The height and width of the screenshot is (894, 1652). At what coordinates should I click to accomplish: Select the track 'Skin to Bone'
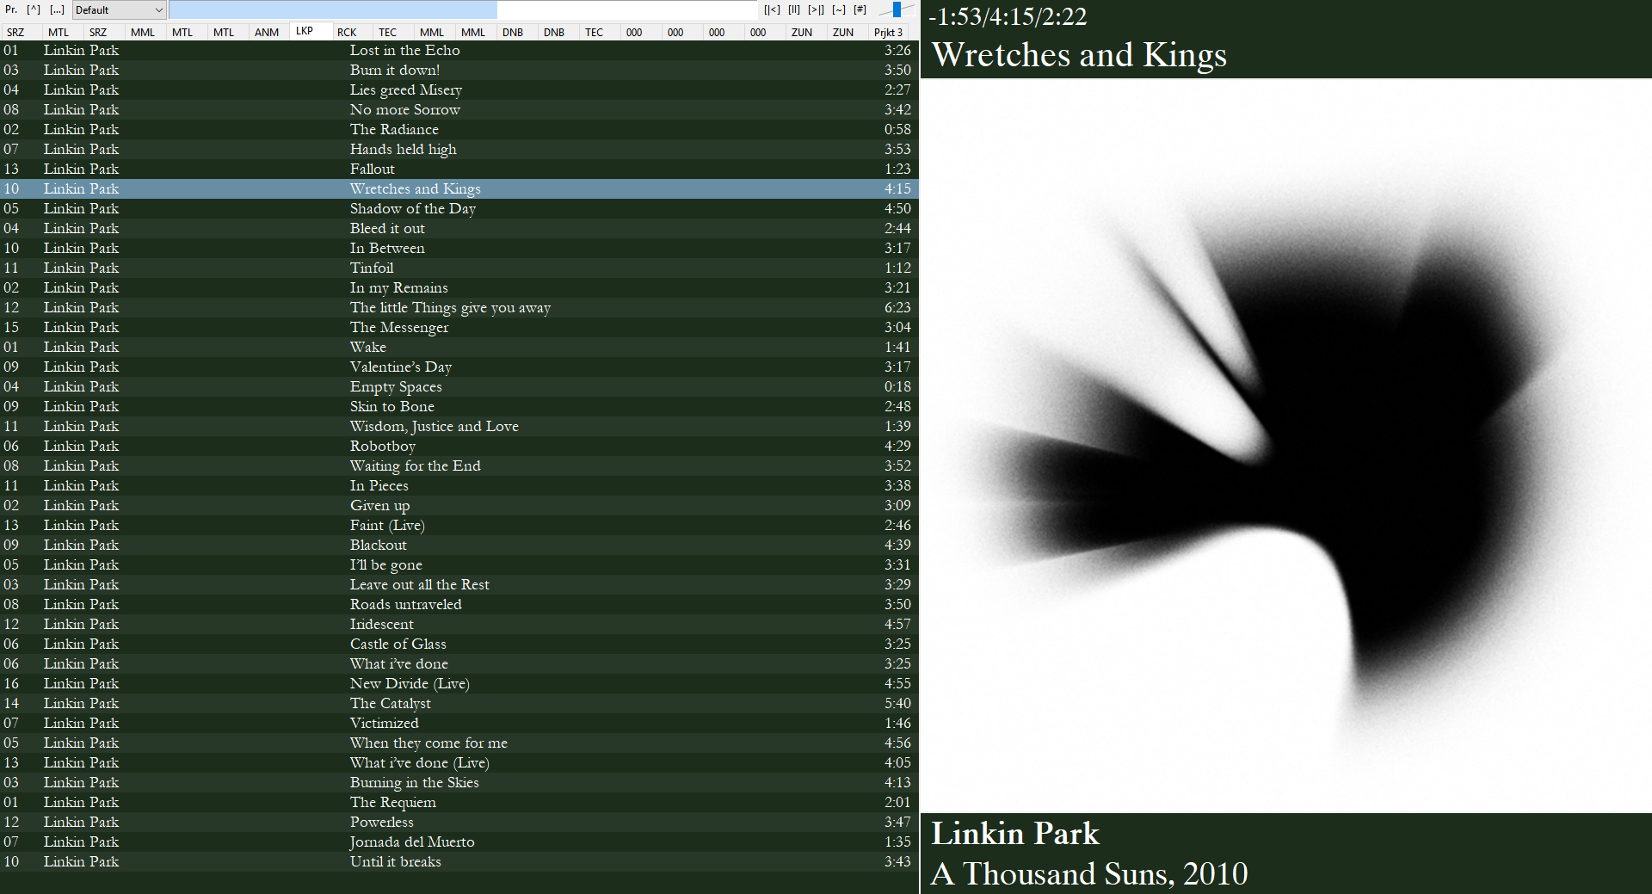(459, 406)
